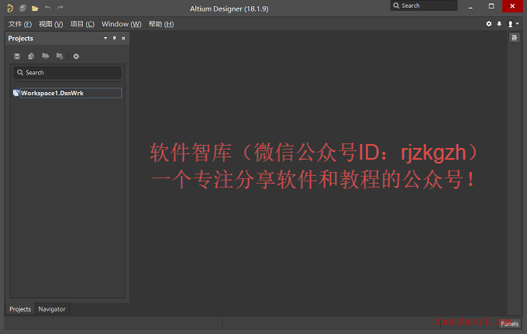
Task: Close the Projects panel
Action: (123, 38)
